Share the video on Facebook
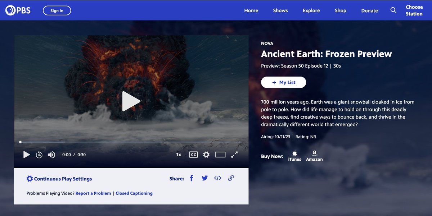This screenshot has height=216, width=432. pos(192,178)
